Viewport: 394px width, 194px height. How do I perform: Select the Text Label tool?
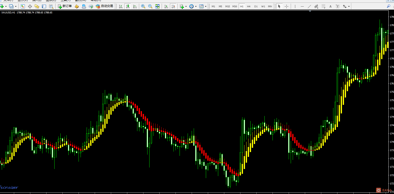(x=337, y=6)
